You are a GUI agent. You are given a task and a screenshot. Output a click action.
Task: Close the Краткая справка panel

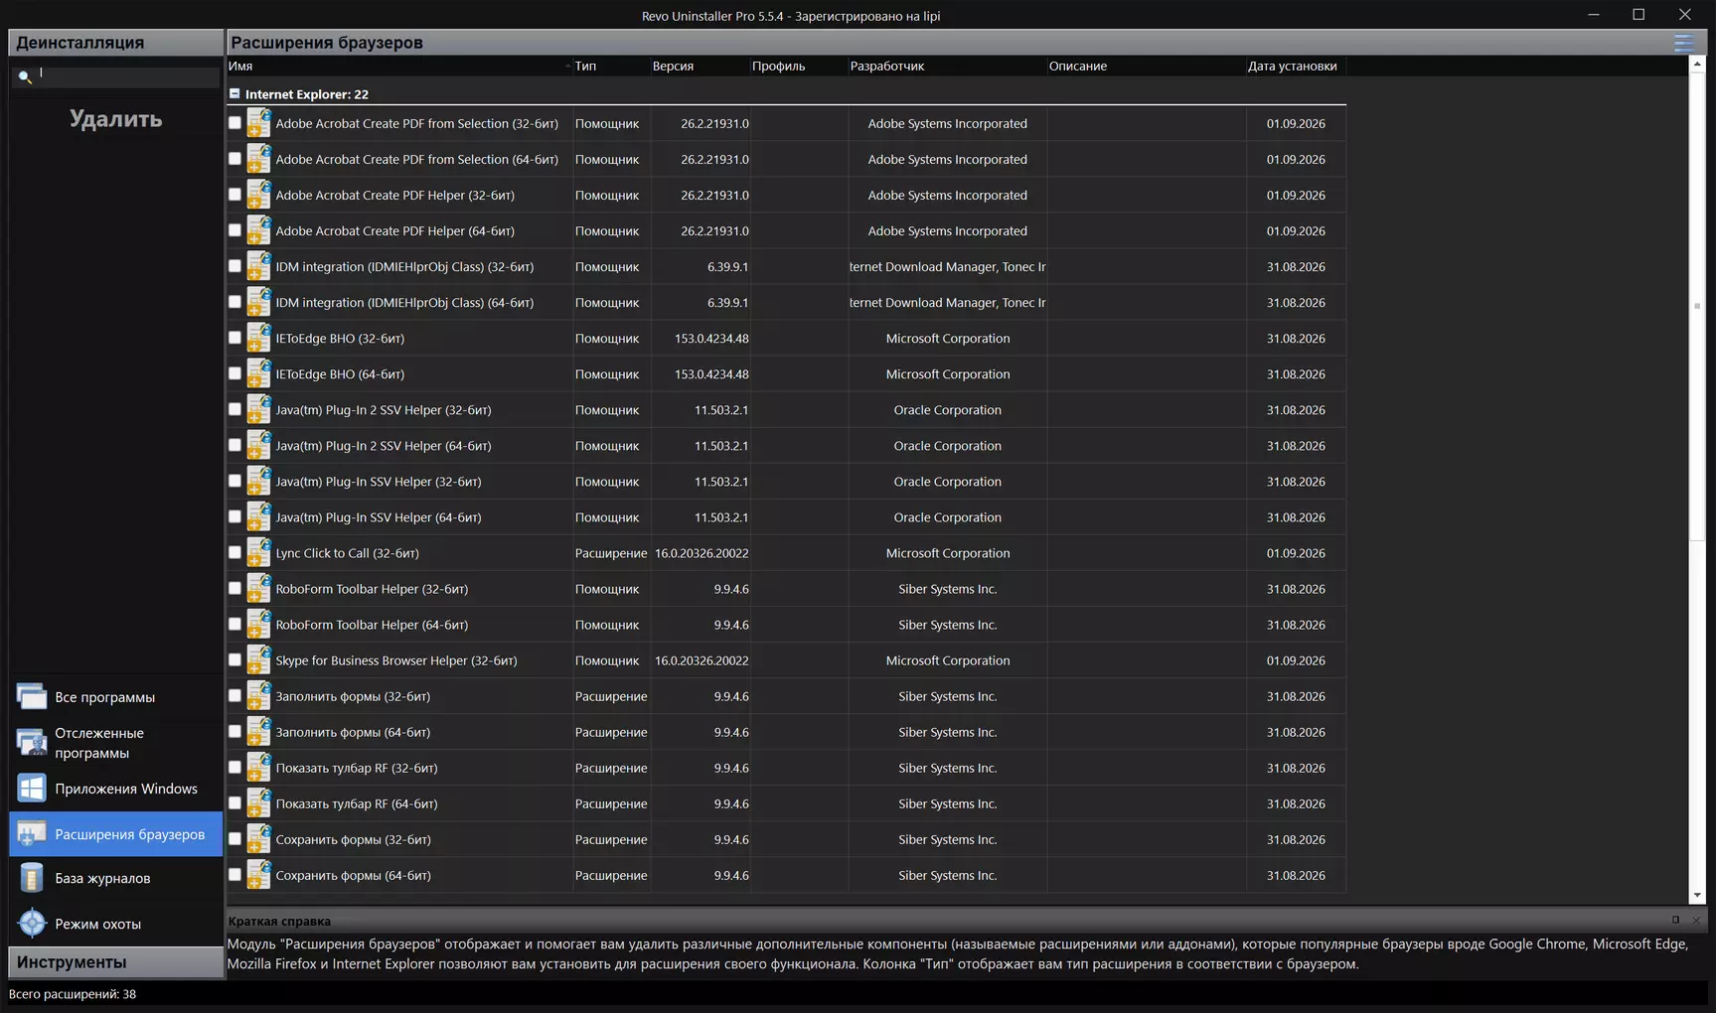[1696, 921]
